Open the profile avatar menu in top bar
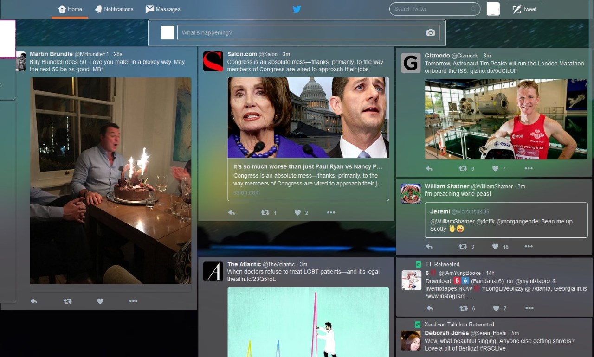The image size is (594, 357). point(493,9)
